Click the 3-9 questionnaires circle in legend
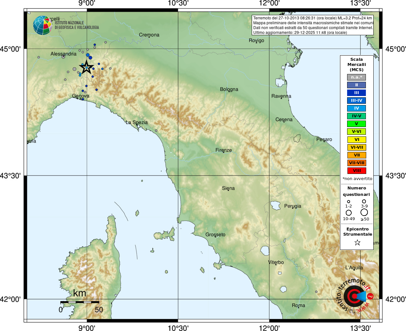 click(364, 201)
